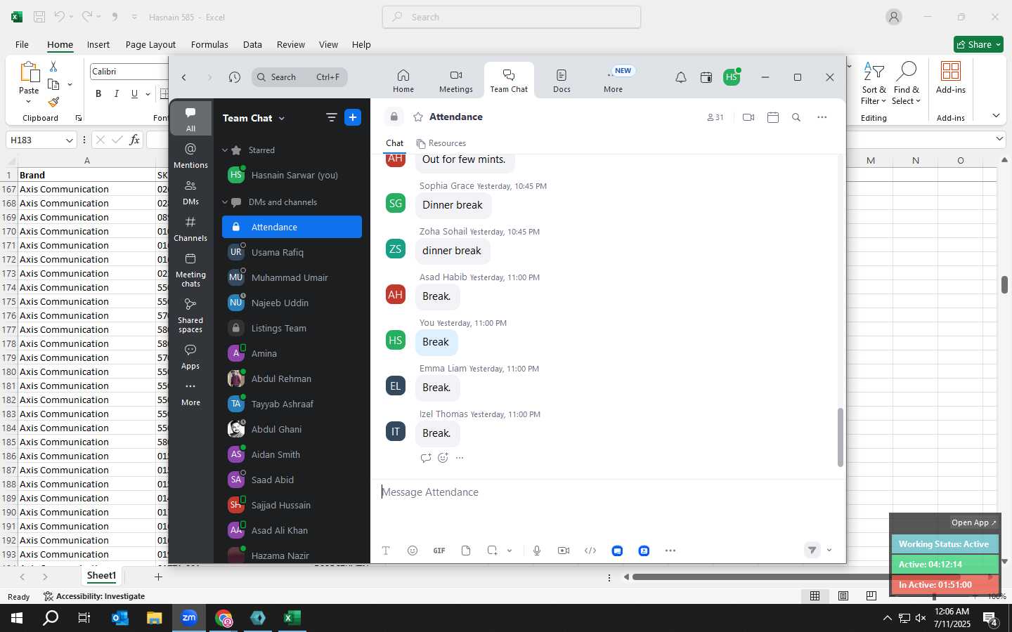Open Usama Rafiq chat
The height and width of the screenshot is (632, 1012).
[x=292, y=252]
